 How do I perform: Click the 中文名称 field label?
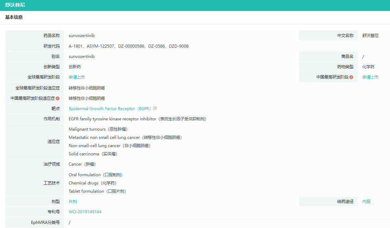[x=345, y=36]
